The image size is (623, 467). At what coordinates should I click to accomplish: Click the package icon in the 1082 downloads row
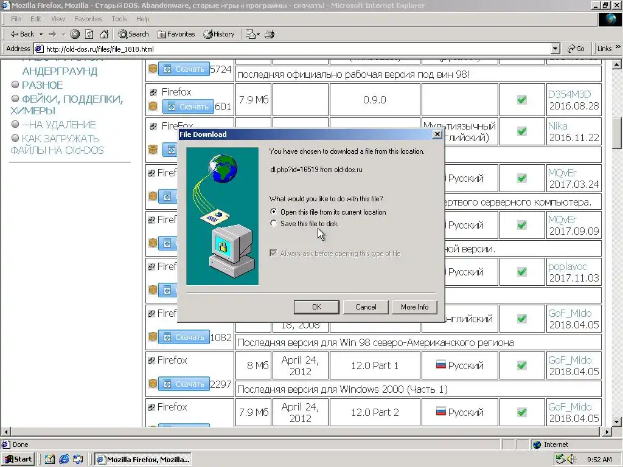point(153,337)
